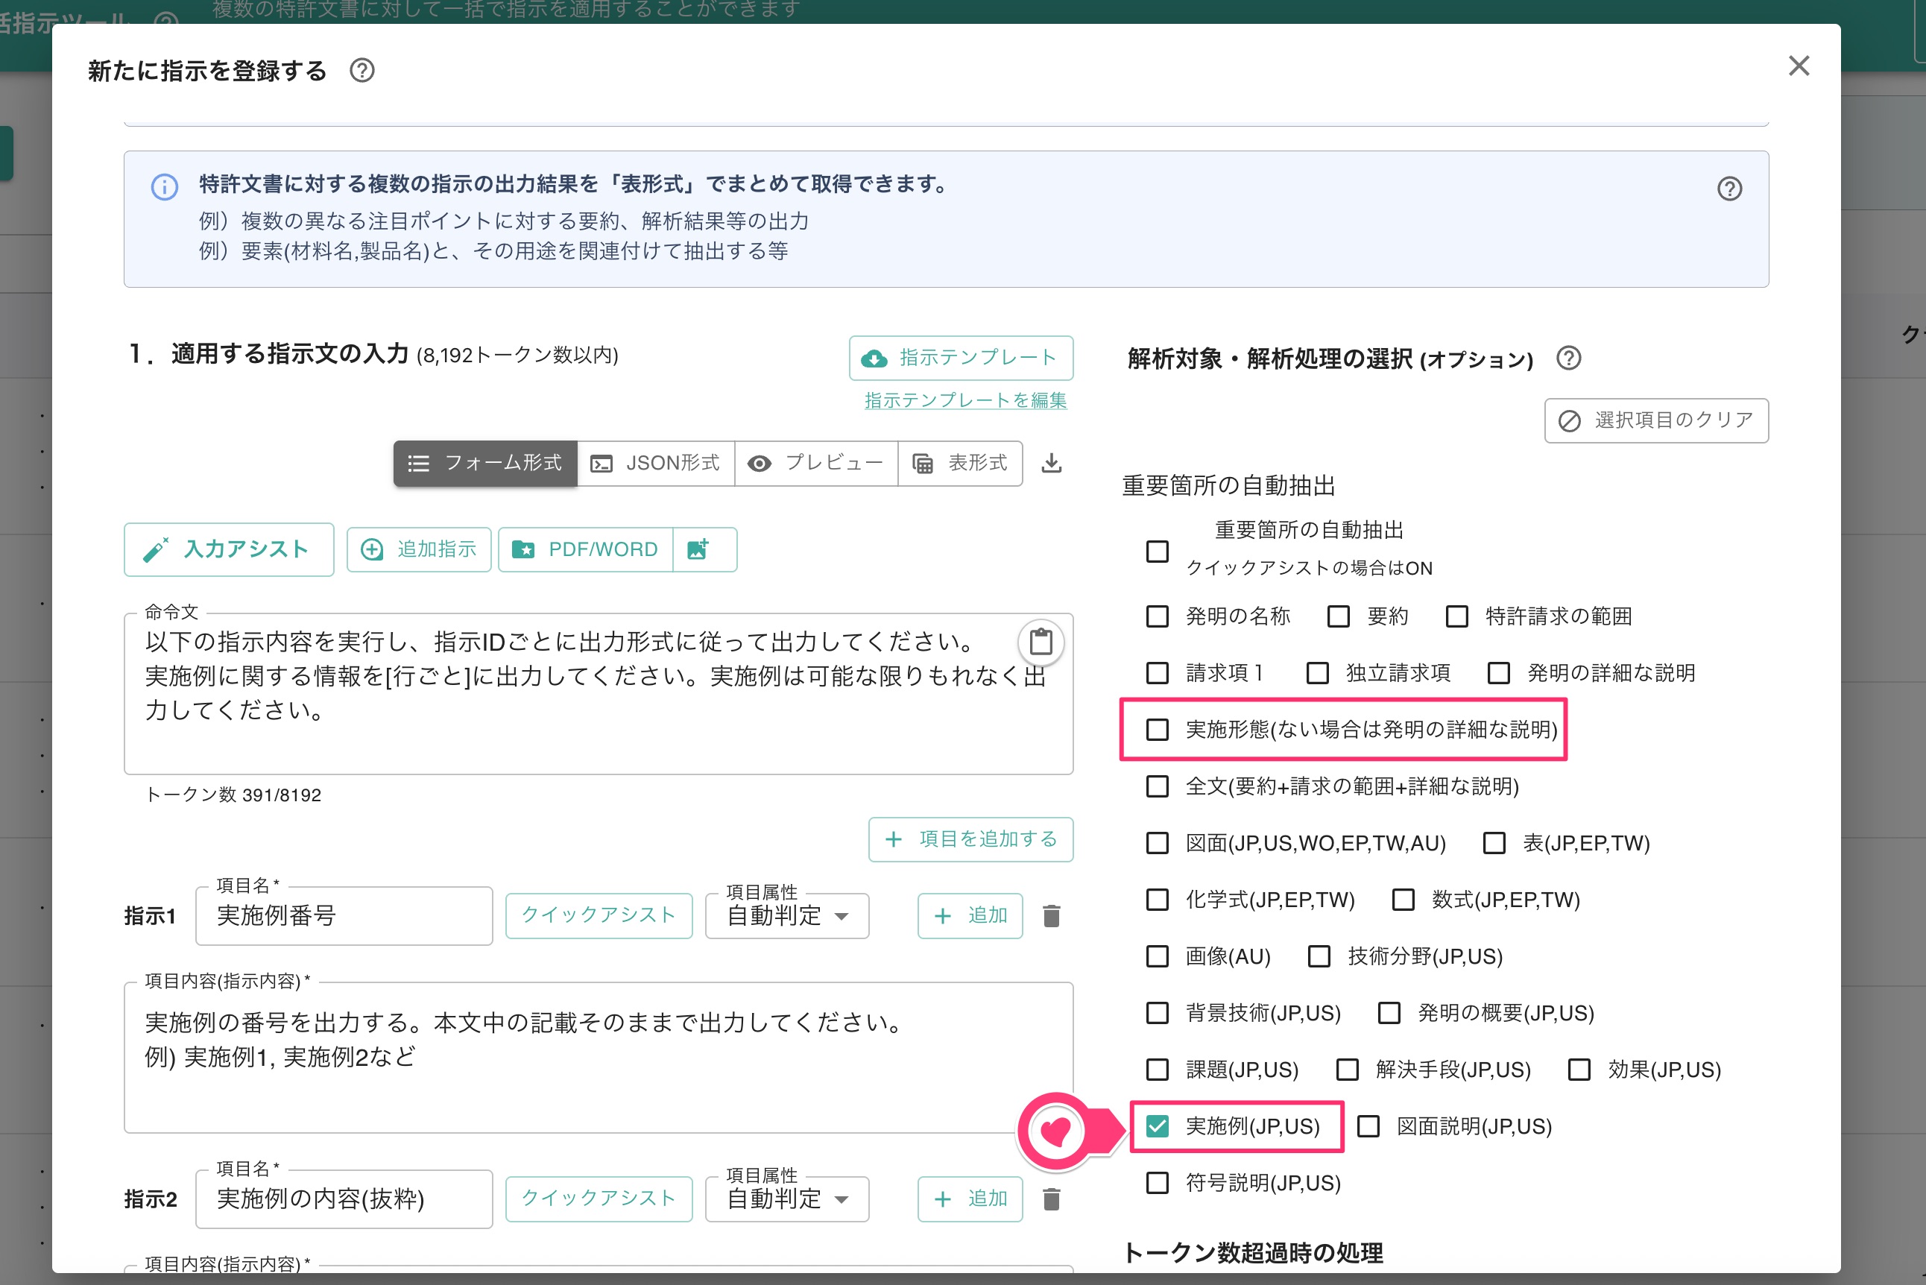
Task: Check 解決手段(JP,US) checkbox
Action: point(1347,1070)
